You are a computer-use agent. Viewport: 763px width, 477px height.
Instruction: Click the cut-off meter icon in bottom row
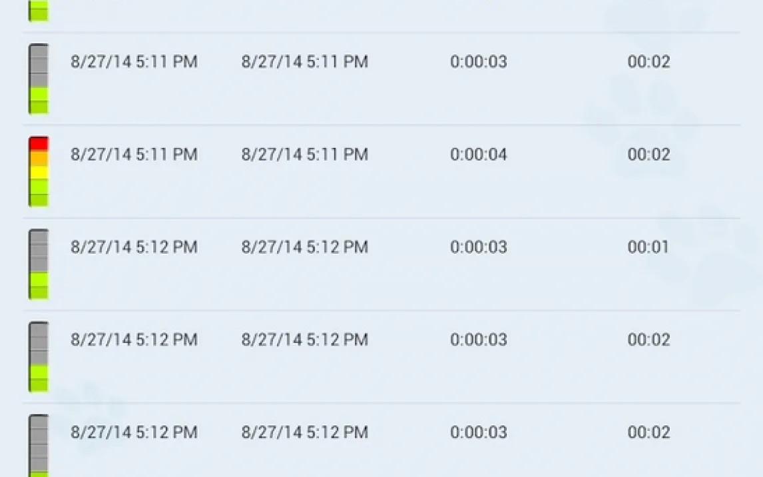39,445
